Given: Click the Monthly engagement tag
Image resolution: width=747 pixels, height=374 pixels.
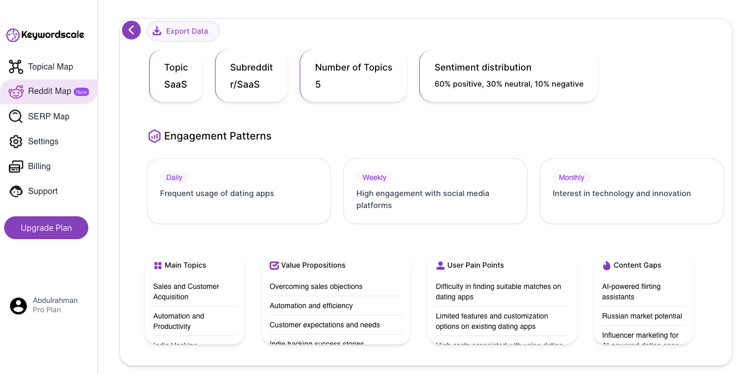Looking at the screenshot, I should click(571, 177).
